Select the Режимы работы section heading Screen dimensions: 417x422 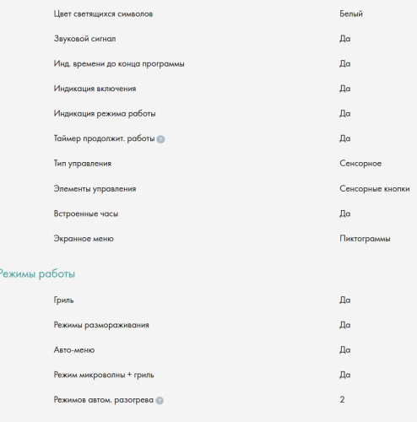(x=37, y=274)
